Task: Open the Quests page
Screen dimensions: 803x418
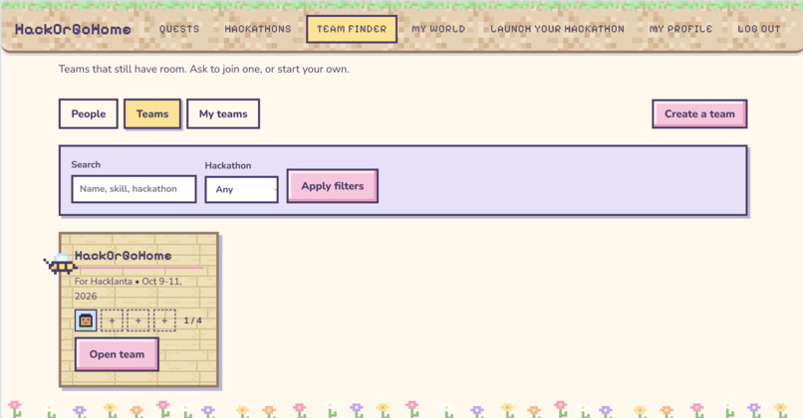Action: point(179,29)
